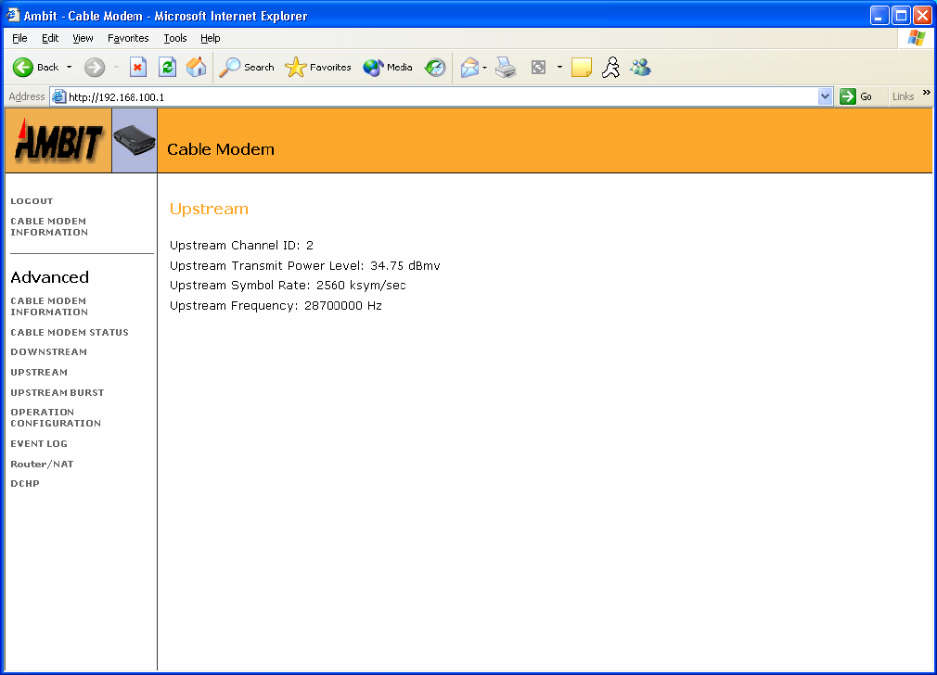Open OPERATION CONFIGURATION page
Screen dimensions: 937x675
[56, 417]
